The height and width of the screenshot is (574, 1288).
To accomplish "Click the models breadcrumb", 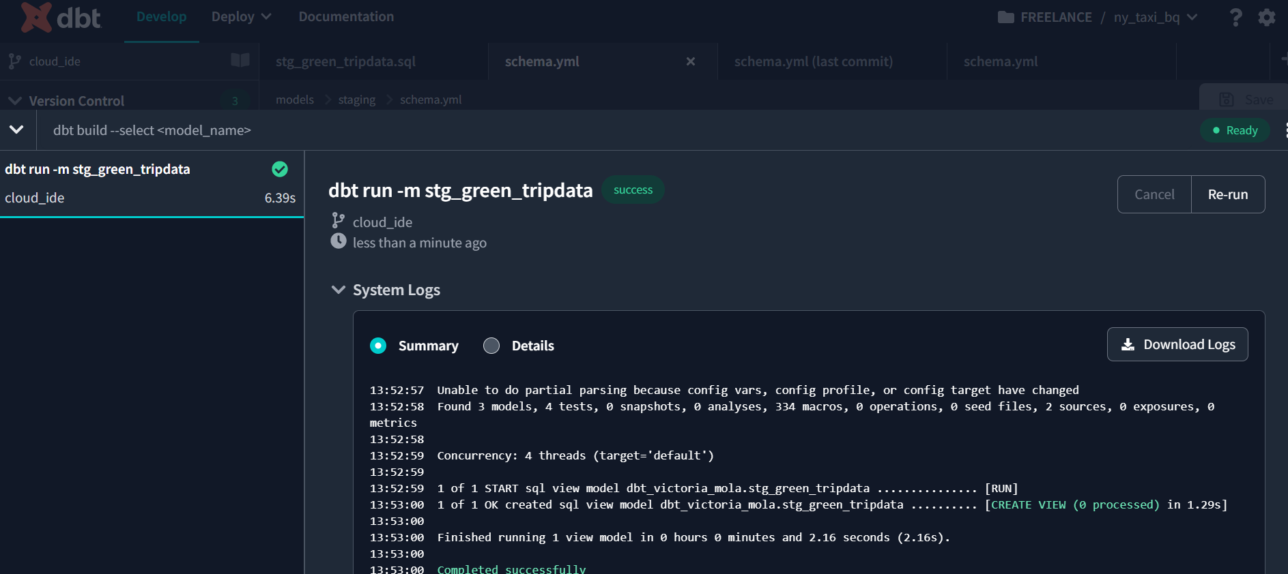I will coord(295,100).
